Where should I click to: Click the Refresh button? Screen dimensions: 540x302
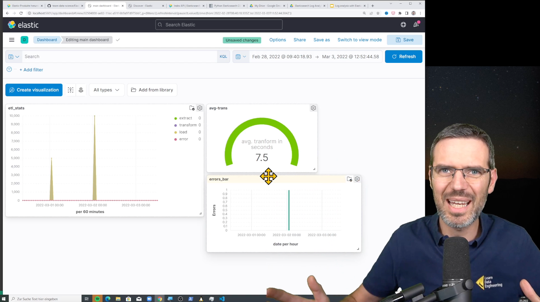click(x=404, y=57)
